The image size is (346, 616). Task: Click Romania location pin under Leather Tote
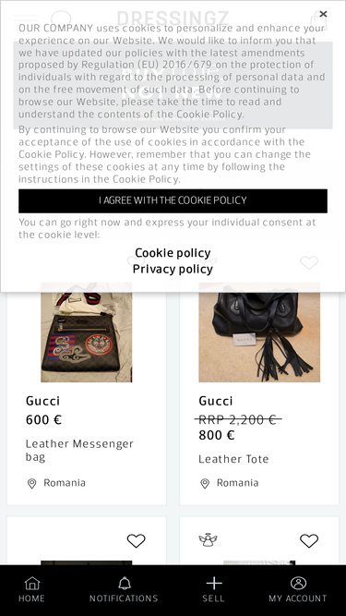205,483
